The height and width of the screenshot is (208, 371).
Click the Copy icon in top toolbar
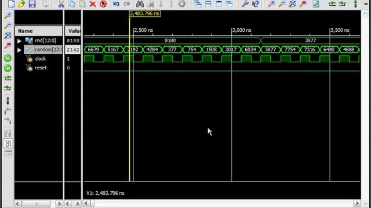click(72, 4)
